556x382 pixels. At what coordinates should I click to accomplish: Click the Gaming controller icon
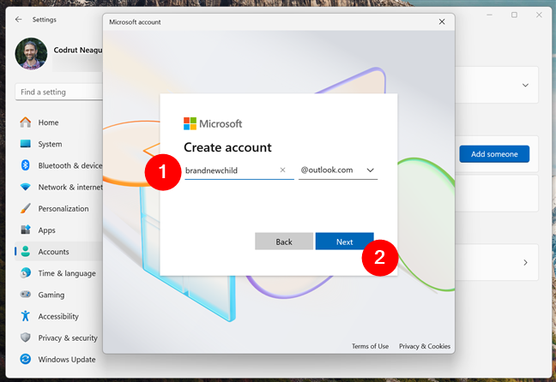tap(25, 294)
